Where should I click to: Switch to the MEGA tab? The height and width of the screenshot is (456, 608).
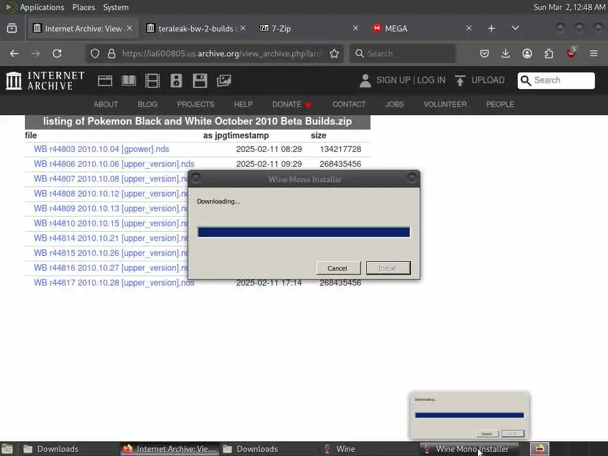click(423, 28)
